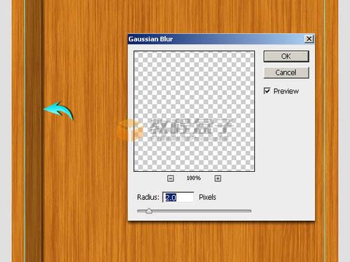Zoom out the blur preview with minus icon
Screen dimensions: 350x262
click(171, 178)
